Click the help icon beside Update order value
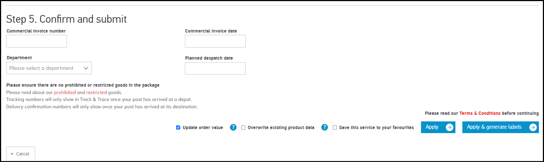Image resolution: width=544 pixels, height=162 pixels. (233, 127)
